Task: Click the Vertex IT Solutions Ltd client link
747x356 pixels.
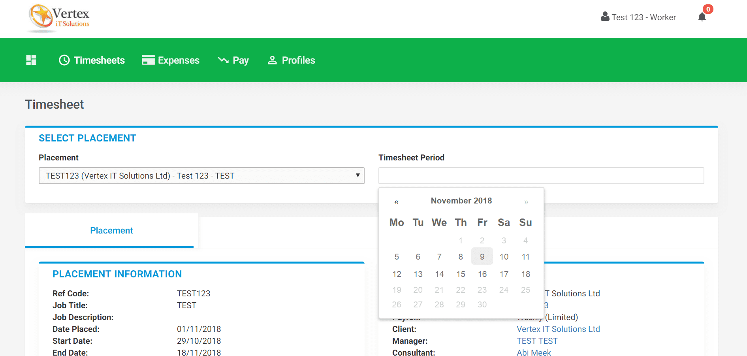Action: pos(558,329)
